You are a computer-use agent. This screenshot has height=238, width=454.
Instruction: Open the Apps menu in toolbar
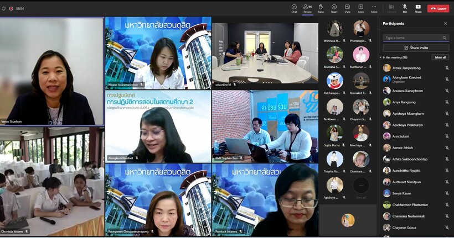point(360,8)
